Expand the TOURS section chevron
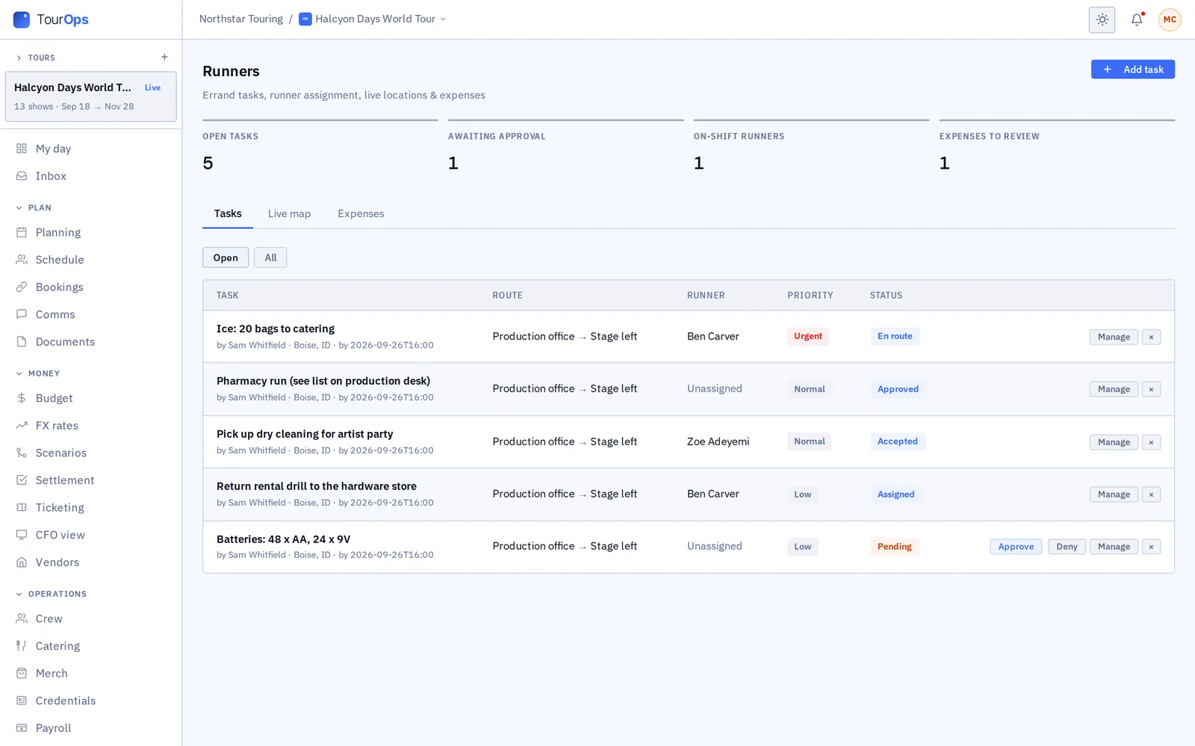This screenshot has height=746, width=1195. coord(19,57)
